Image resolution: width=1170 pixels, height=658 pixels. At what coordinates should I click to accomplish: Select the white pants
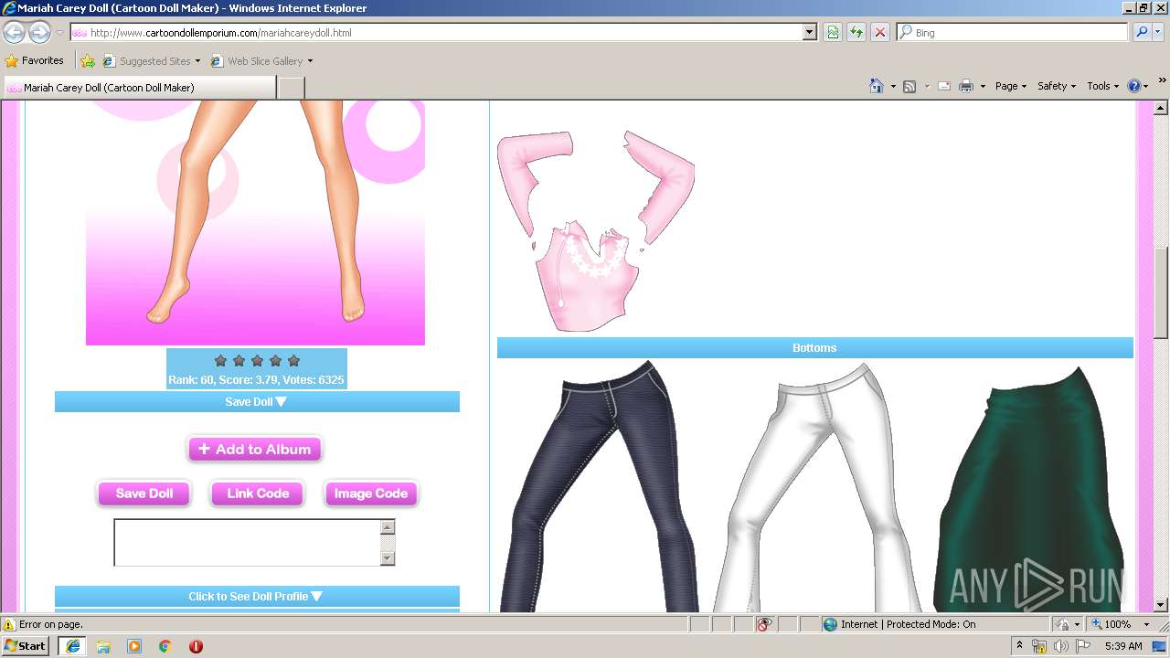pos(816,487)
